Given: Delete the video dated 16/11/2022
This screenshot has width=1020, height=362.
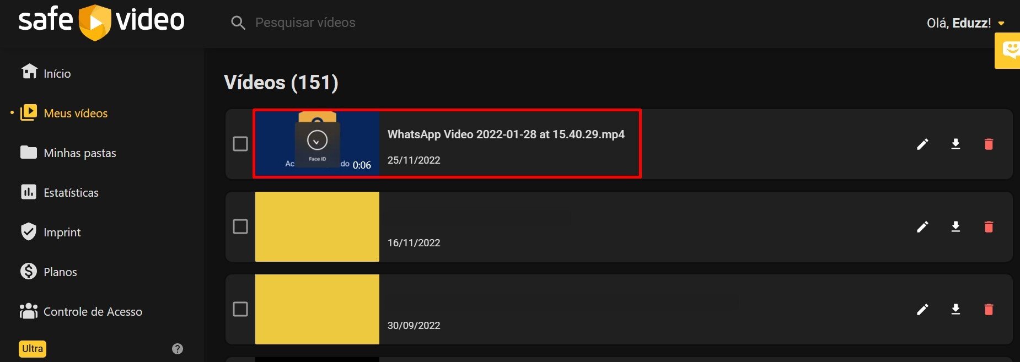Looking at the screenshot, I should [989, 227].
